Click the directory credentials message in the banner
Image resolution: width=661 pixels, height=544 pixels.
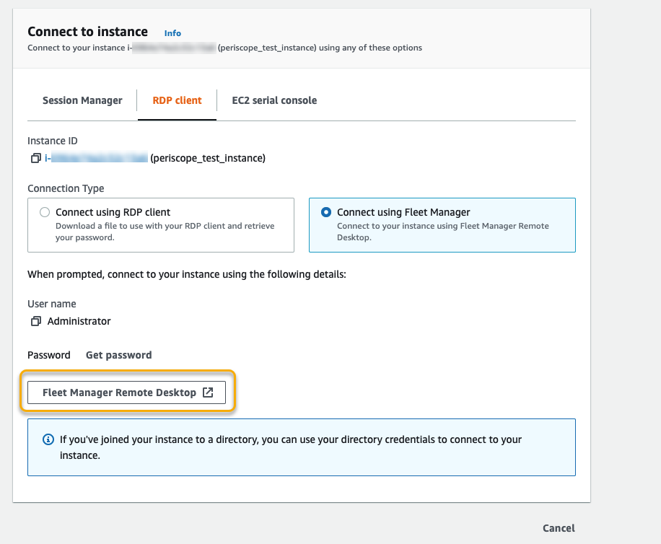coord(290,447)
